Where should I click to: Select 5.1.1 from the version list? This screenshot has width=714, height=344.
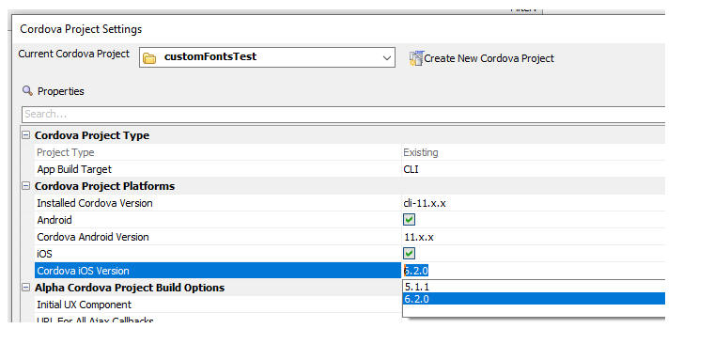pos(534,287)
